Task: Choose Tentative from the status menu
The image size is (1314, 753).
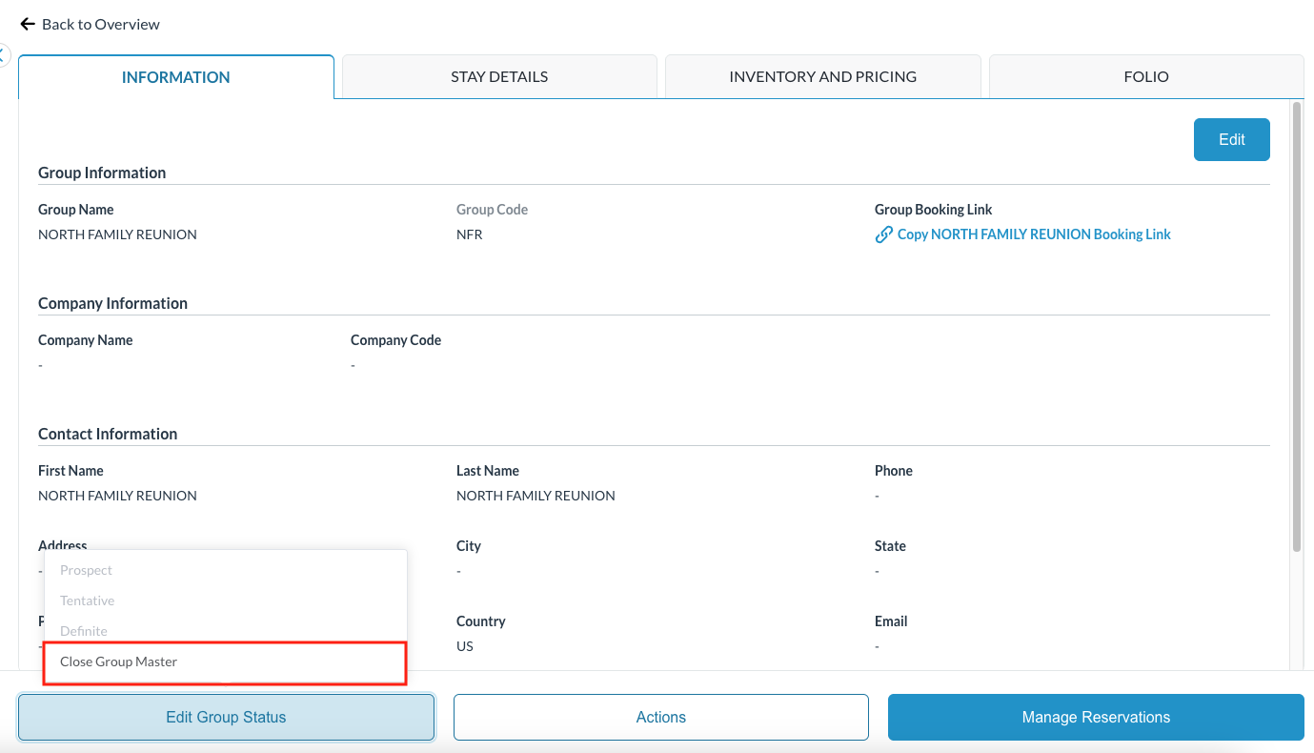Action: 88,600
